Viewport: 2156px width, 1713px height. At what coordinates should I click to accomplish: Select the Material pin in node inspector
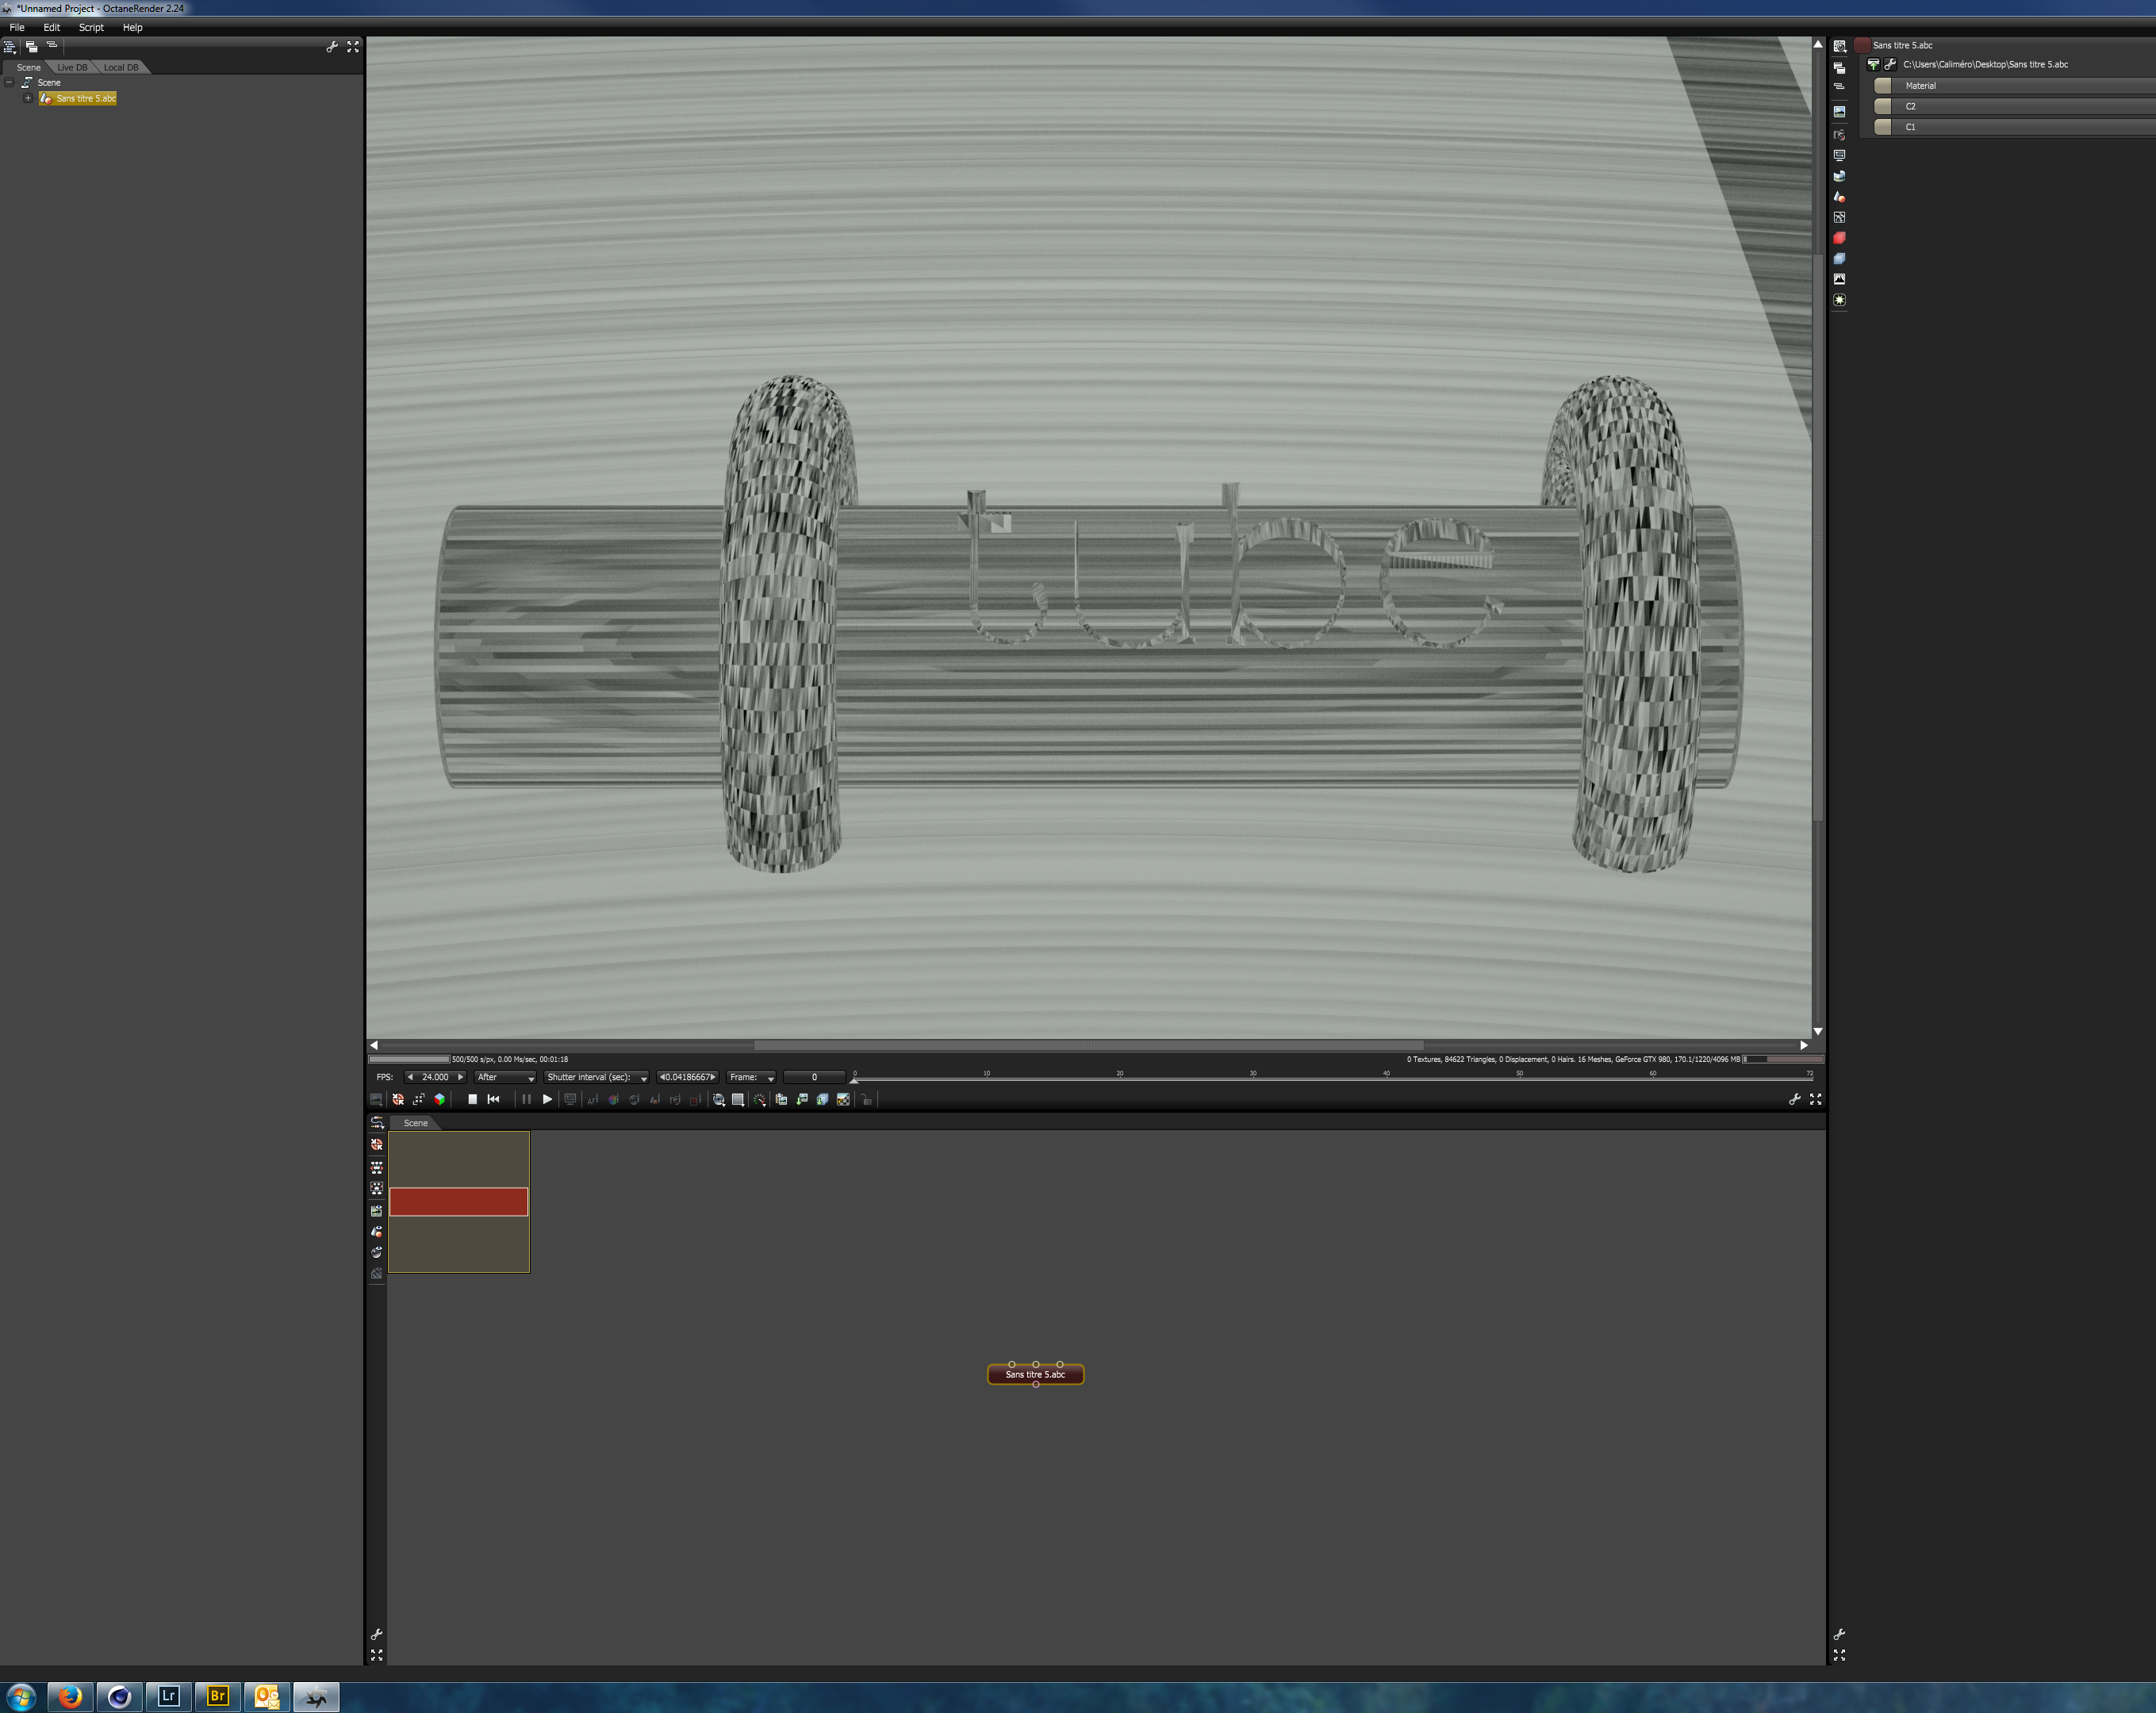[x=1920, y=86]
